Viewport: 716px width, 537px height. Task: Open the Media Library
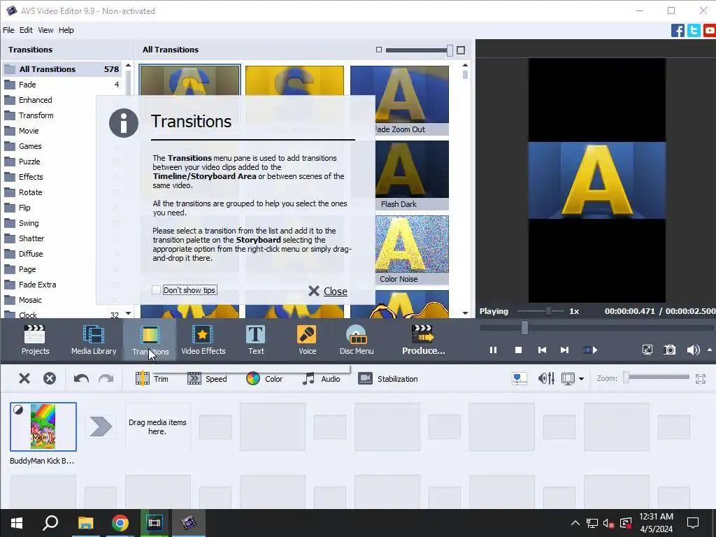tap(94, 340)
